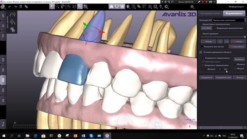
Task: Click the Допуск tolerance input field
Action: (220, 69)
